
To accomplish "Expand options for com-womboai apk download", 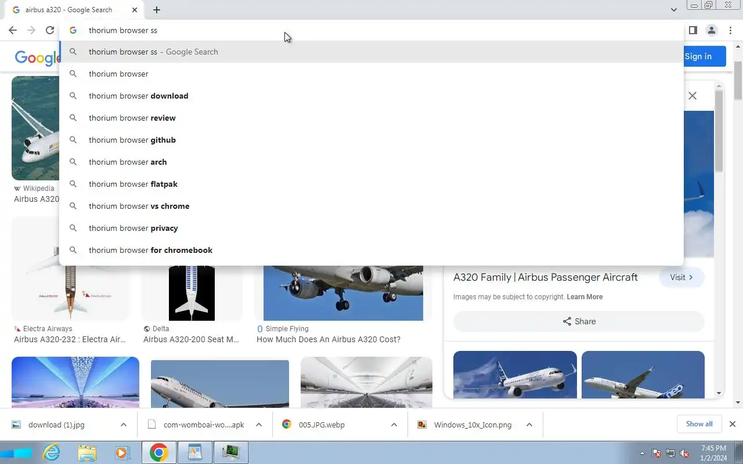I will click(x=259, y=425).
